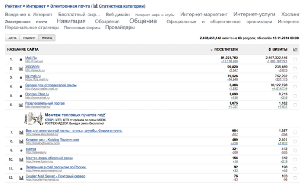Open the Веб-дизайн category

(118, 15)
